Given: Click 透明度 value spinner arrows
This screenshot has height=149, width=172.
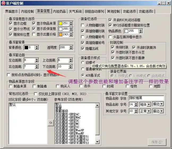Looking at the screenshot, I should point(71,47).
